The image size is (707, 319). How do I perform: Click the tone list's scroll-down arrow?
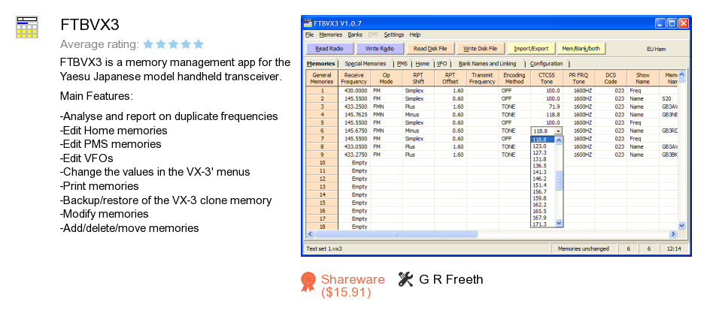point(559,223)
